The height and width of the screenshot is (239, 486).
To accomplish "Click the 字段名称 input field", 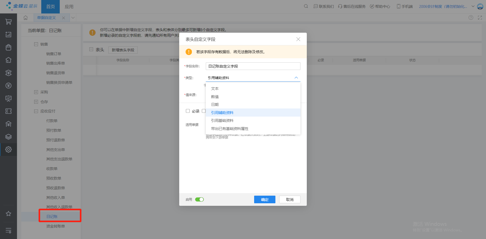I will pos(253,66).
